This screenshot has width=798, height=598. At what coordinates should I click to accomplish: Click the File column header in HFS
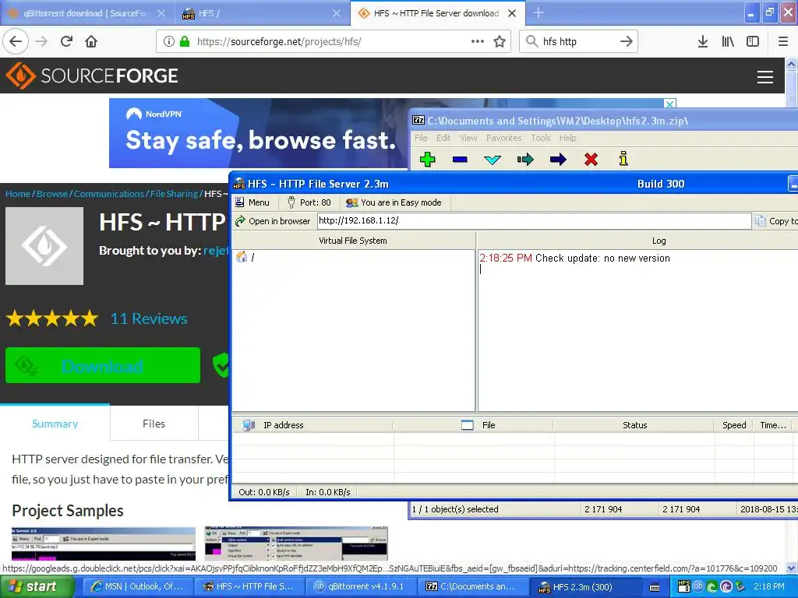(473, 425)
